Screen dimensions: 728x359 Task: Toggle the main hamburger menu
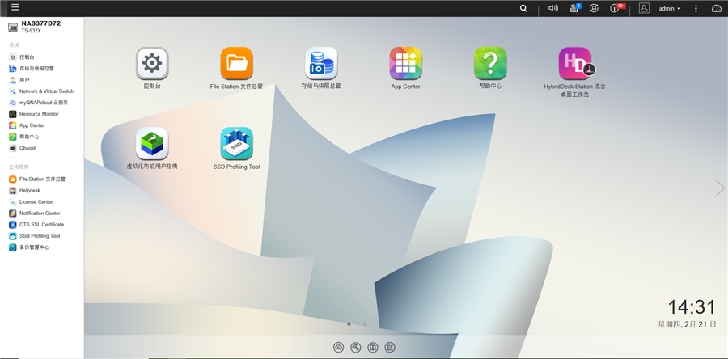15,8
